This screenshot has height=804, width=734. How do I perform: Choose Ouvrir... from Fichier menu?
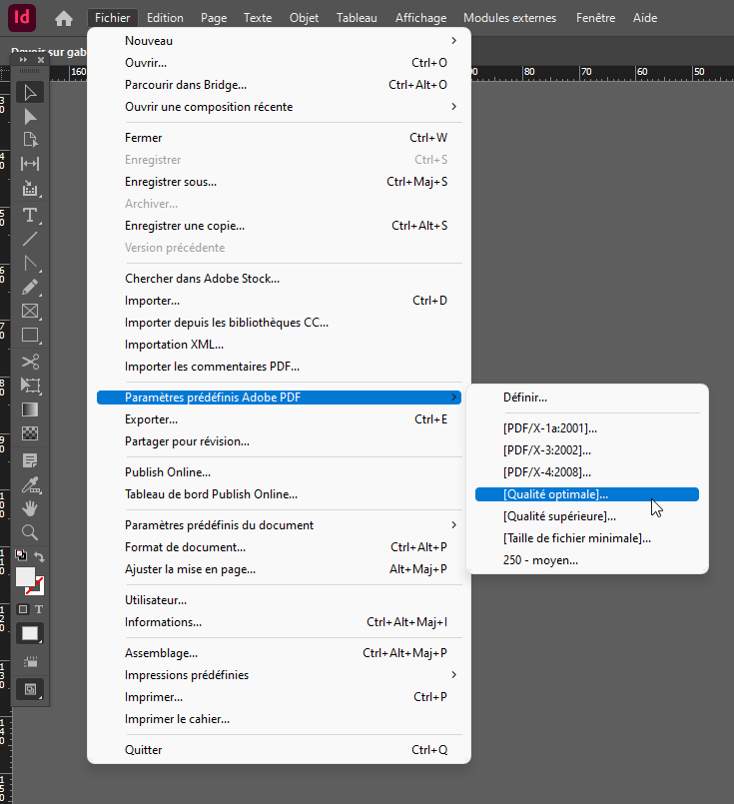click(279, 63)
